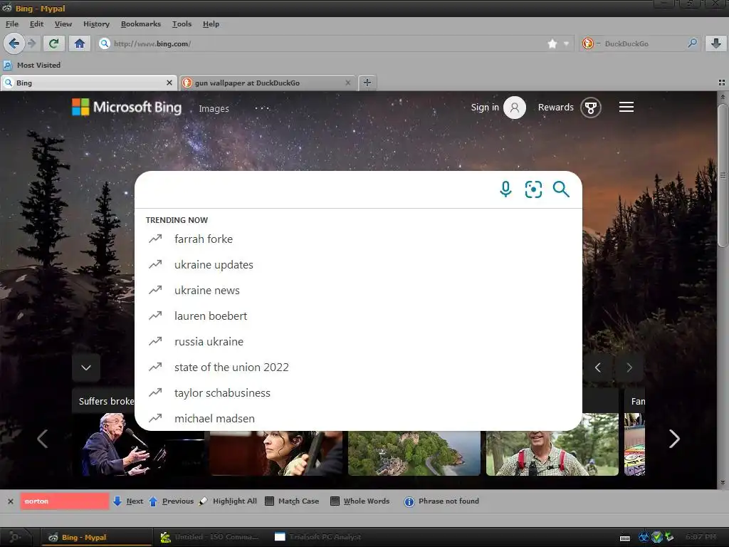Viewport: 729px width, 547px height.
Task: Show previous background image chevron
Action: [x=598, y=368]
